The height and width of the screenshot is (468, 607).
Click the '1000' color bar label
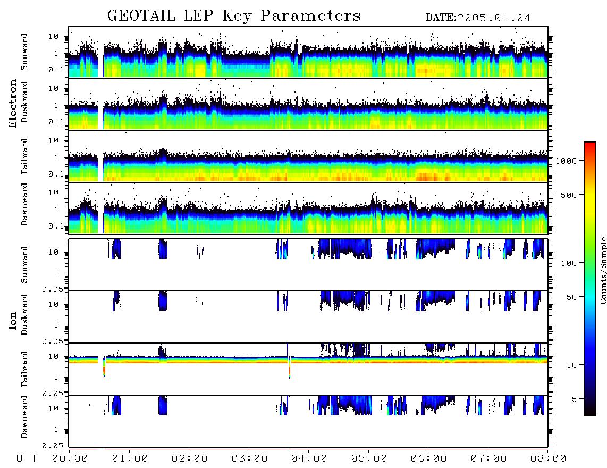point(566,161)
